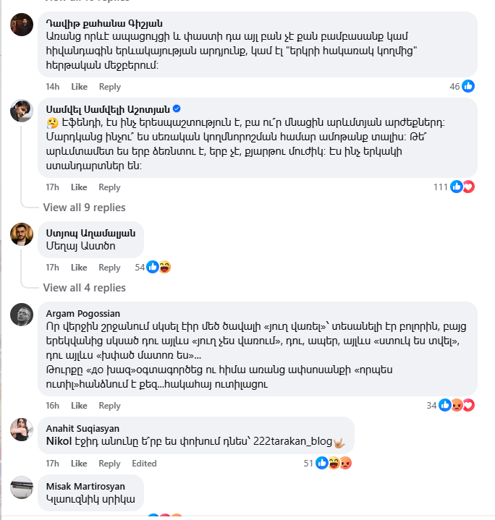Click reaction icons next to 111 count
This screenshot has width=495, height=520.
462,187
